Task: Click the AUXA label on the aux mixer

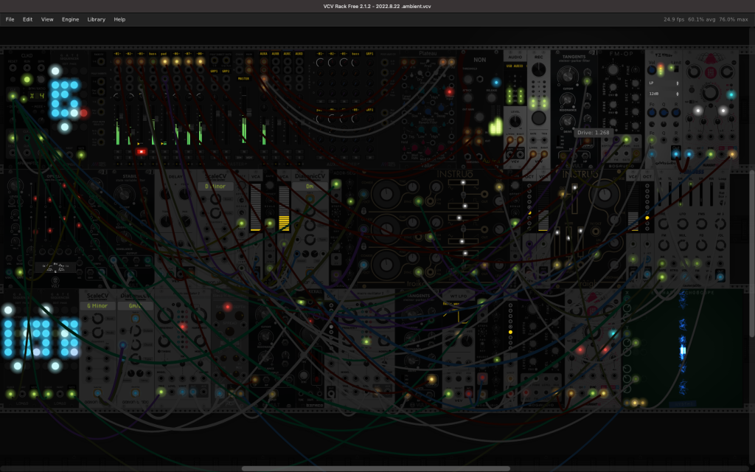Action: 263,54
